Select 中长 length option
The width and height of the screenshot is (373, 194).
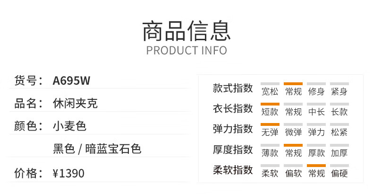316,112
